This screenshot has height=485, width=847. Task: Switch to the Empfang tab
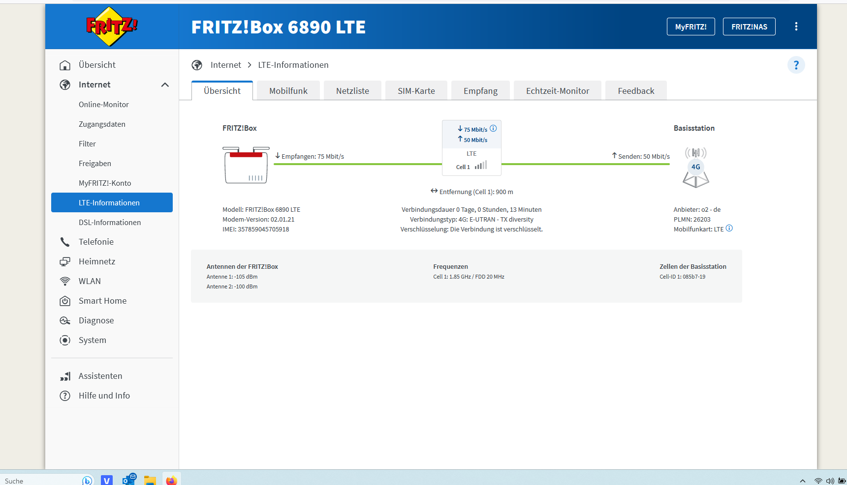(x=480, y=90)
